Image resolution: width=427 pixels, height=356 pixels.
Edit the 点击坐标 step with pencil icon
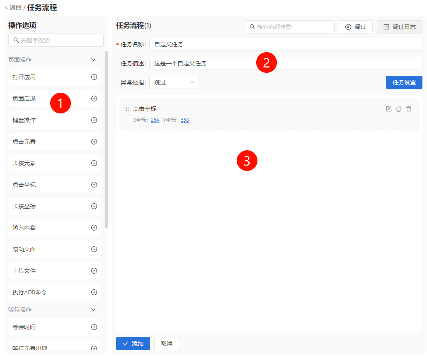(389, 109)
